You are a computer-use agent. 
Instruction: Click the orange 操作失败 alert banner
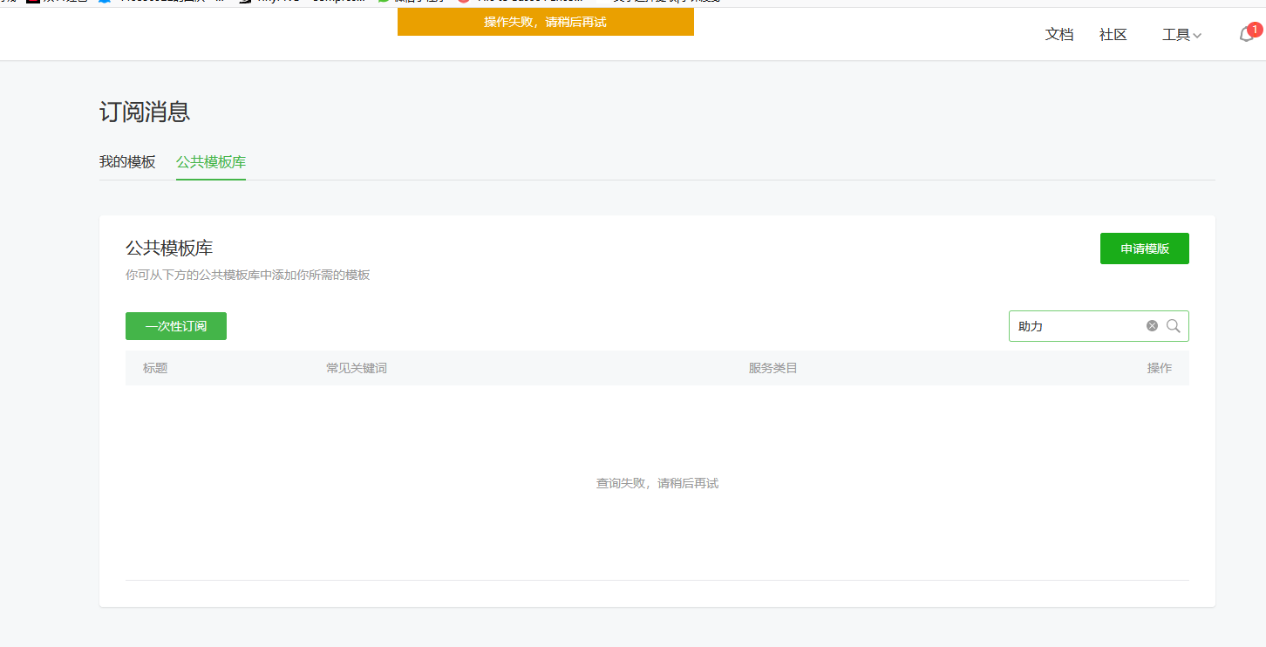(x=546, y=22)
